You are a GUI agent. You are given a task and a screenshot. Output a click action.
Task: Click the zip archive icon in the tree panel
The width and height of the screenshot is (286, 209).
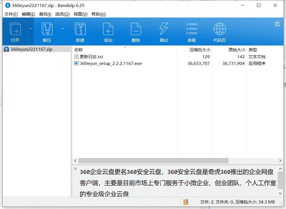pos(6,49)
